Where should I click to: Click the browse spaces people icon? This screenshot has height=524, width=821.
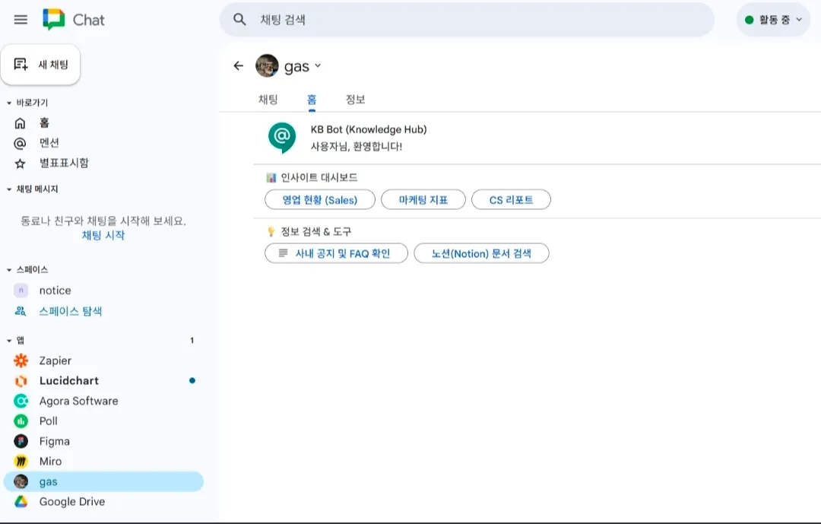coord(21,311)
